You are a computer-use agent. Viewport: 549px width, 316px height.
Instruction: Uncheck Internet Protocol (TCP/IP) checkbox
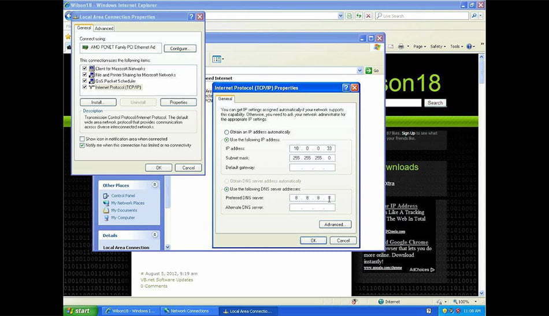point(84,87)
